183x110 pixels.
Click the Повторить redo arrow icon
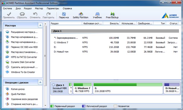pyautogui.click(x=48, y=14)
